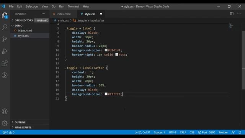245x138 pixels.
Task: Click .toggle + label::after breadcrumb
Action: (91, 20)
